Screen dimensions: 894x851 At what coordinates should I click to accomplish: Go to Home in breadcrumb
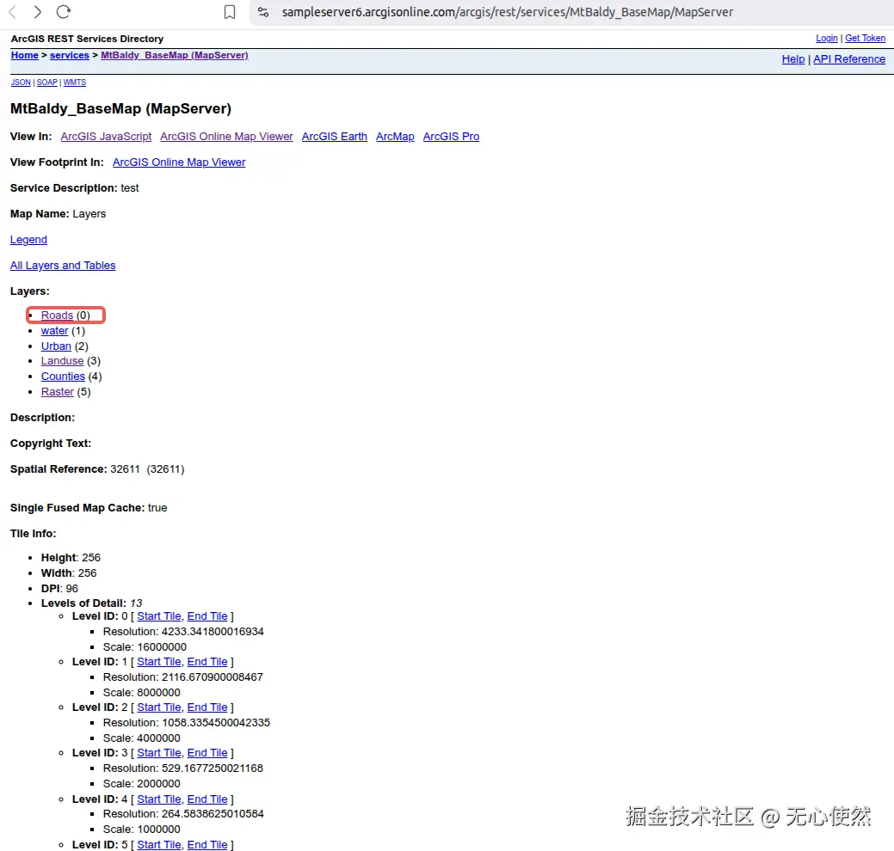pos(24,55)
